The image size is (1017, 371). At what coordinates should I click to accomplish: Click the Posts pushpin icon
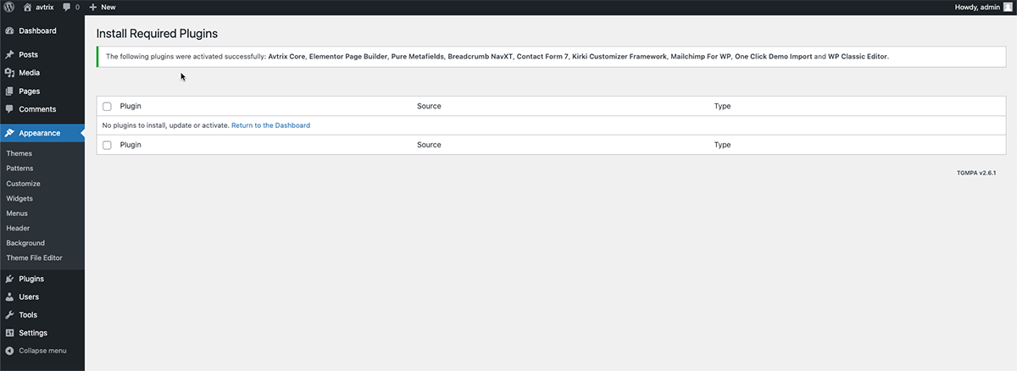9,55
